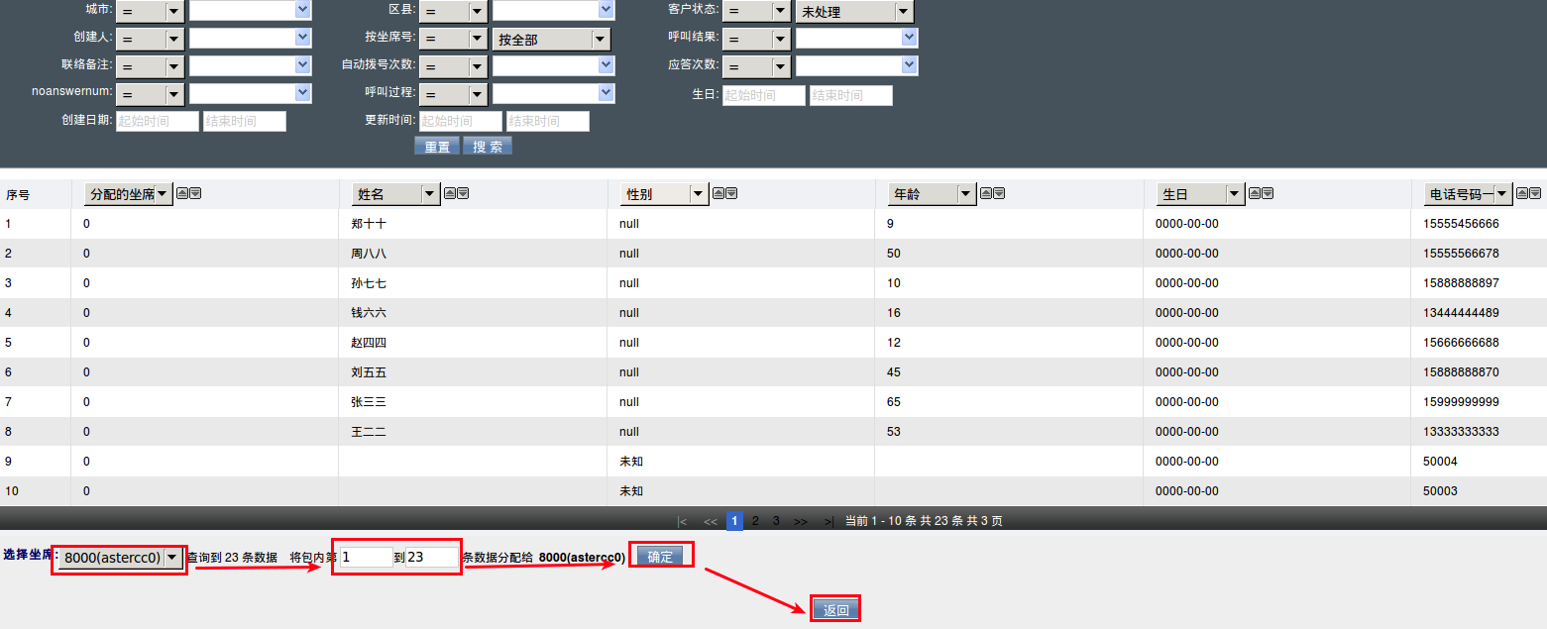1547x629 pixels.
Task: Click the 搜索 search button
Action: coord(487,147)
